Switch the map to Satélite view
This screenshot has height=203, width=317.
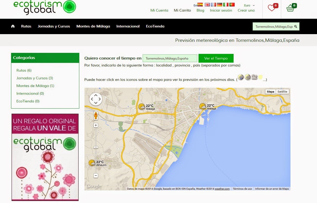coord(282,91)
